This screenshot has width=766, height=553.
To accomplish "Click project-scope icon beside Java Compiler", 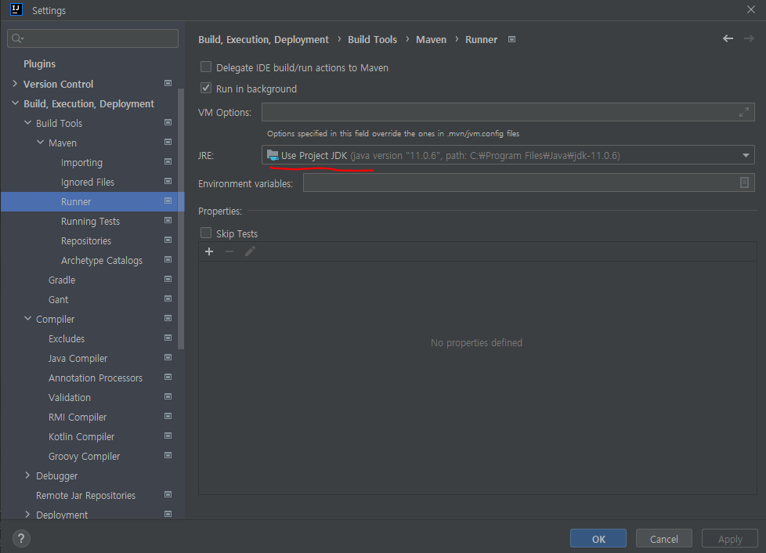I will (168, 358).
